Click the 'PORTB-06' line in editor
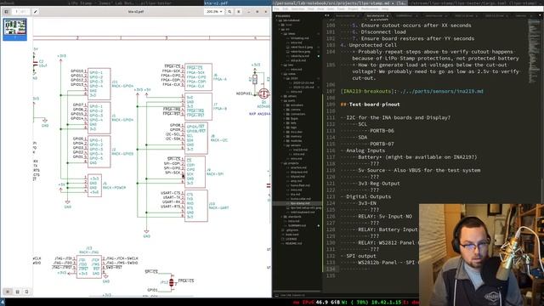The height and width of the screenshot is (306, 544). [382, 131]
